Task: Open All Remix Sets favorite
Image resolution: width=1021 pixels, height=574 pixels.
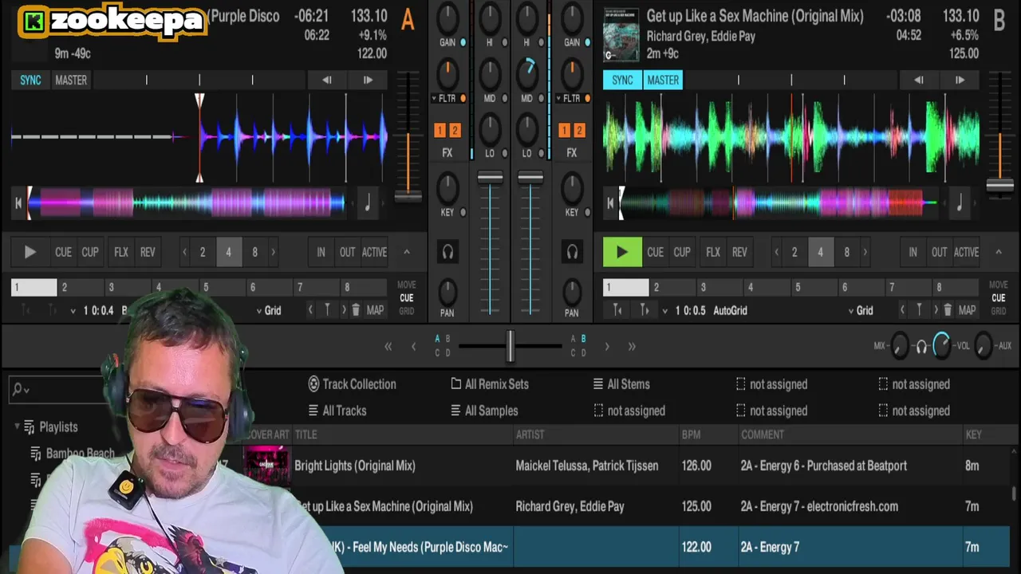Action: 489,384
